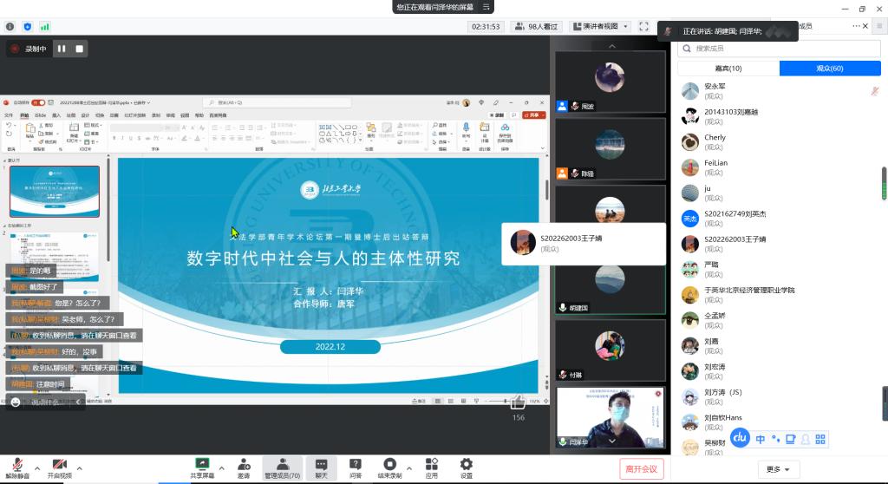View meeting info icon at top left

[10, 27]
